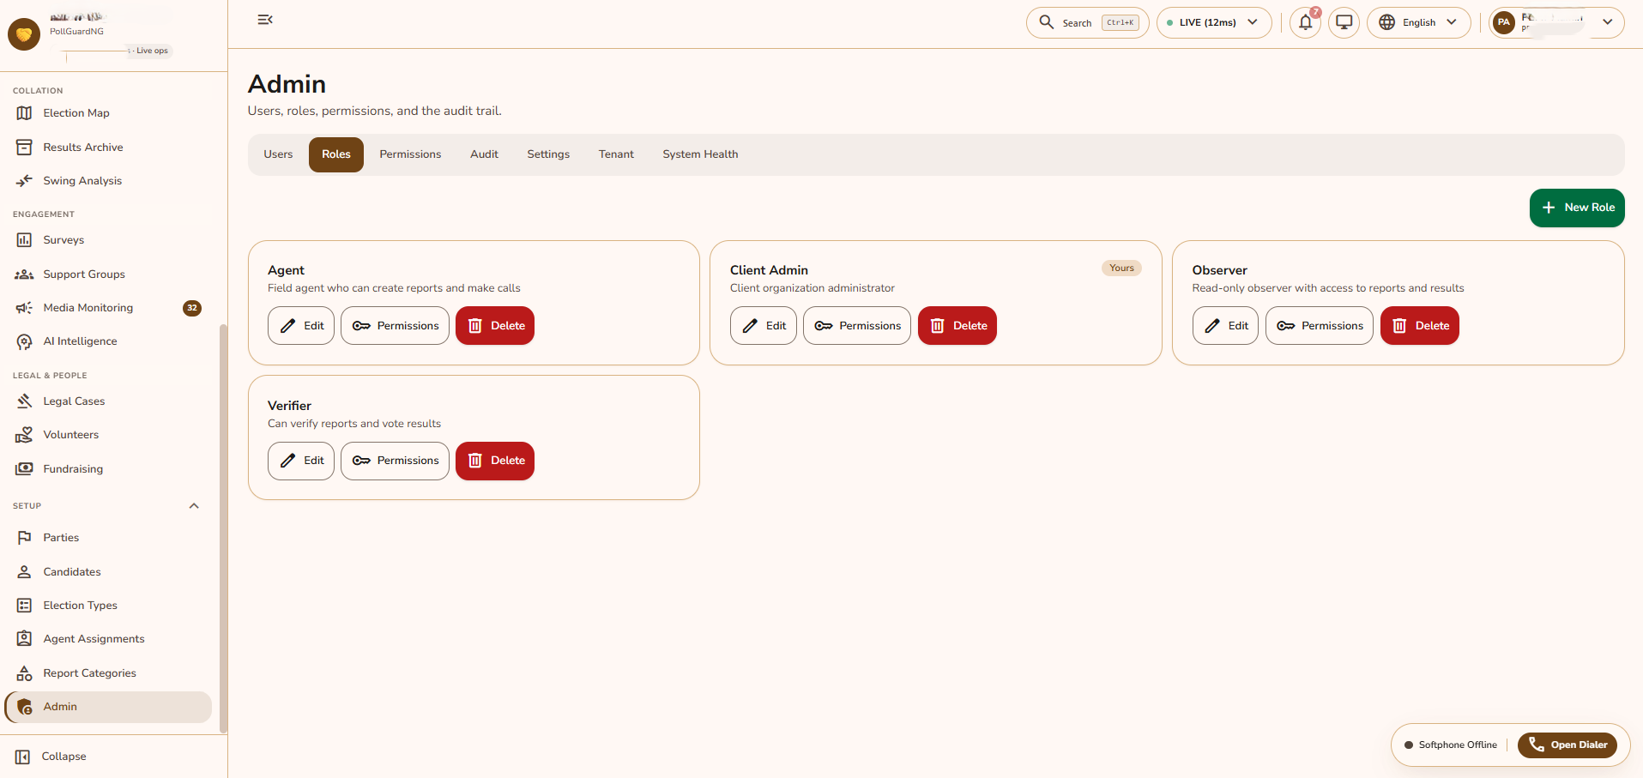Edit the Verifier role
Viewport: 1643px width, 778px height.
click(x=301, y=461)
